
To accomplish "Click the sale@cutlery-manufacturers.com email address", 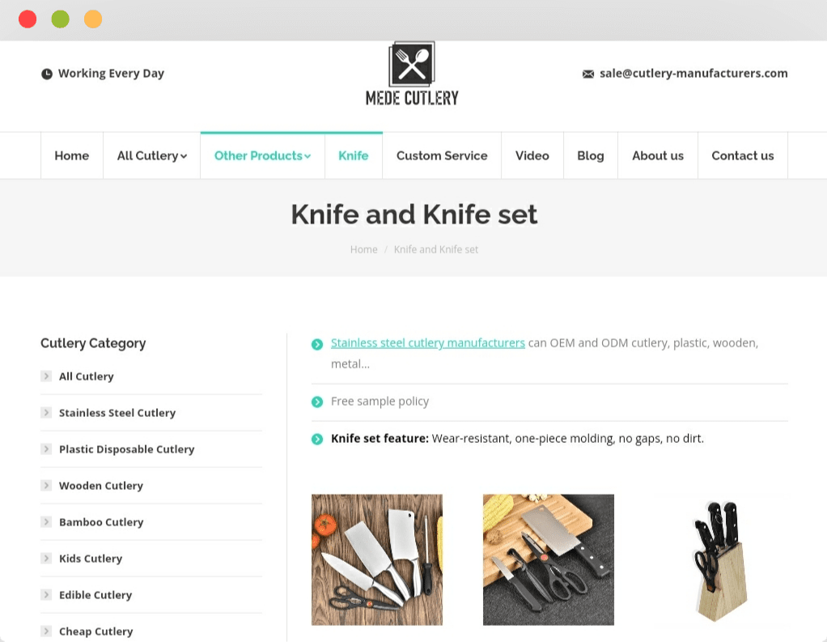I will (x=693, y=74).
